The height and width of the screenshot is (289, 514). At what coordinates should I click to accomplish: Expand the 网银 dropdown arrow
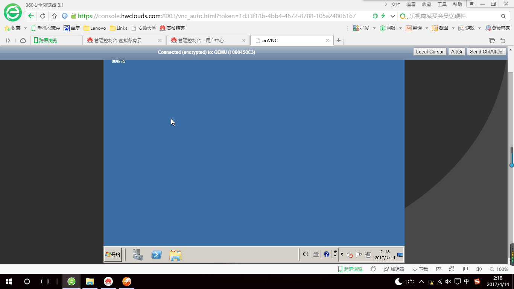pos(400,28)
